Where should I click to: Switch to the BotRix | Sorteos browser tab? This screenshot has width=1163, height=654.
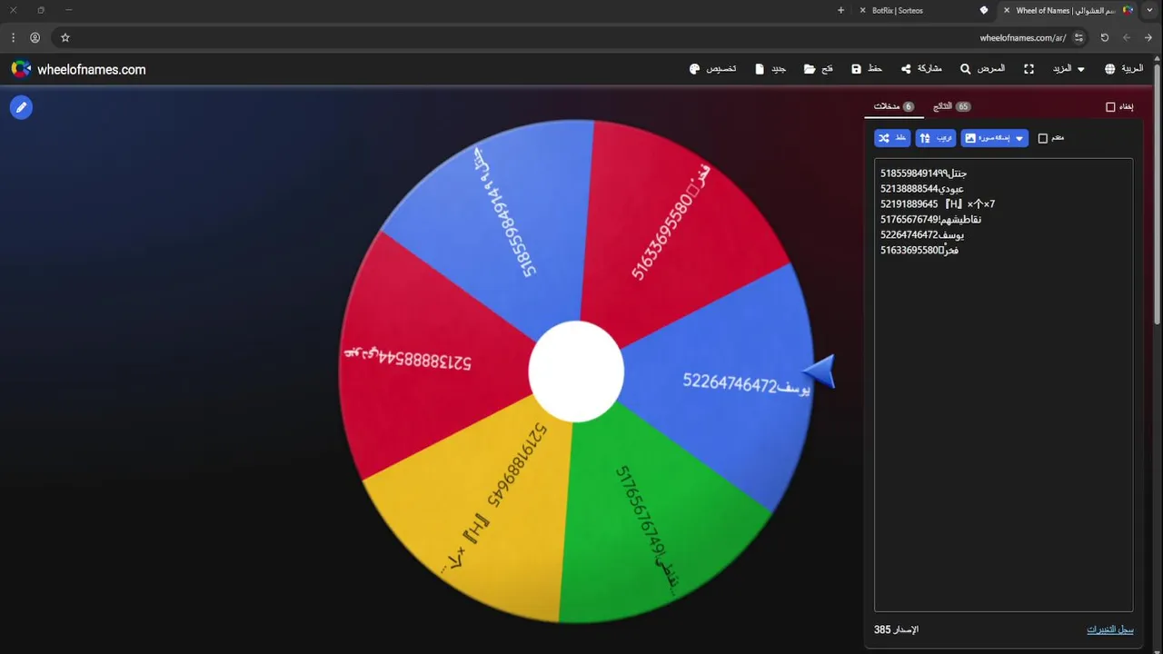click(924, 10)
